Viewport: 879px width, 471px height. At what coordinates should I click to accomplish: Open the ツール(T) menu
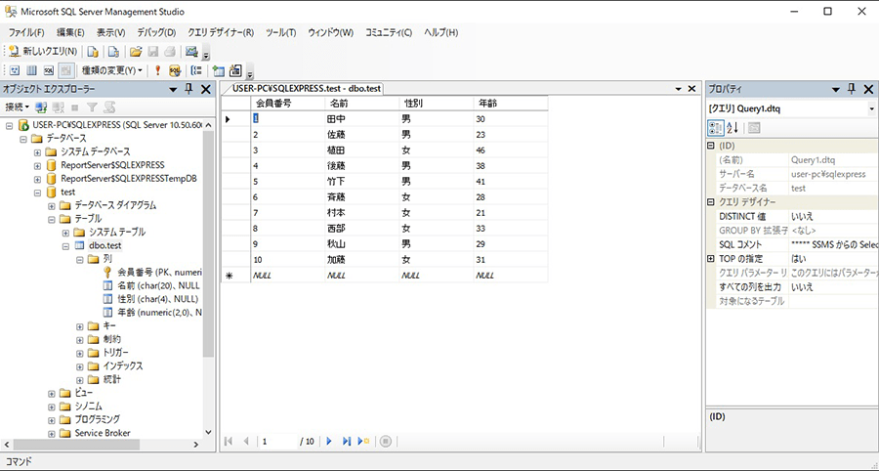click(281, 32)
